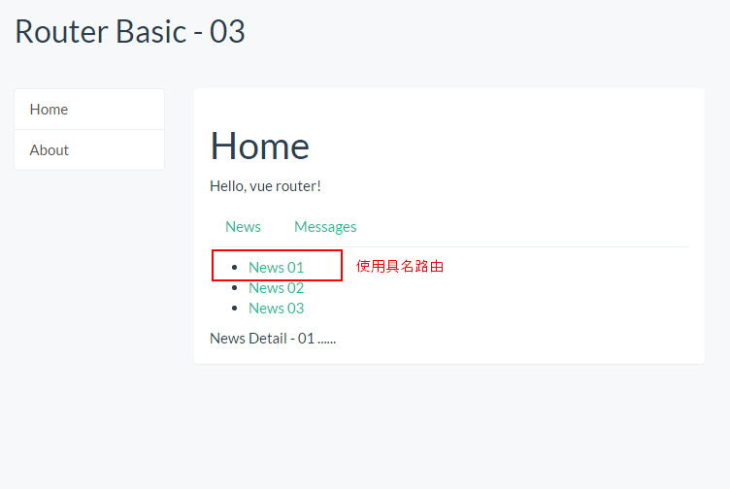This screenshot has height=489, width=730.
Task: Click the gray background below the content card
Action: point(447,427)
